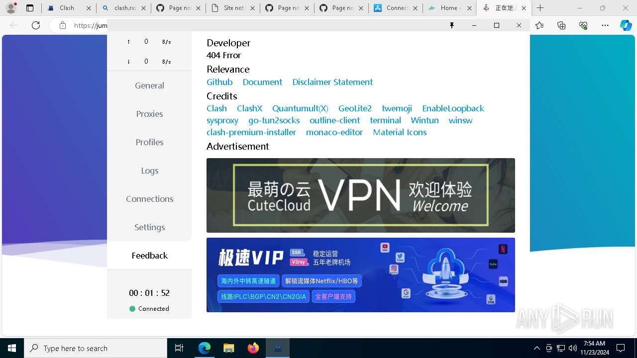Click the Connected status indicator
The height and width of the screenshot is (358, 637).
[149, 309]
